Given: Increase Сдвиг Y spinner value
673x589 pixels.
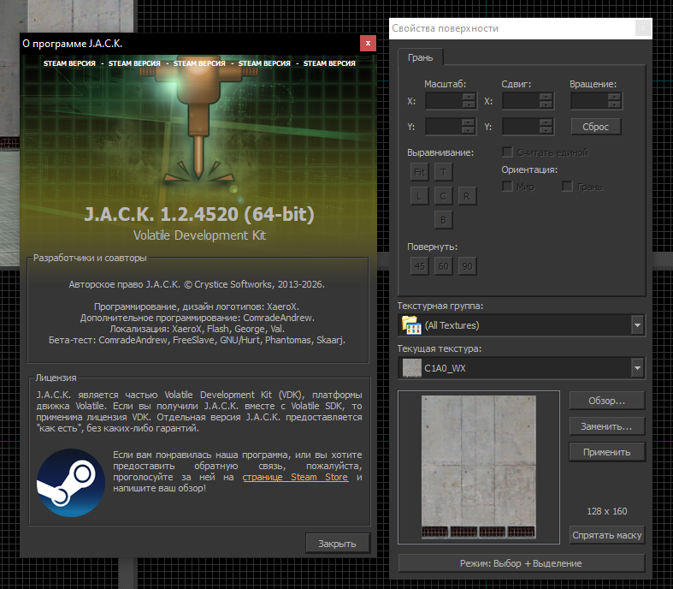Looking at the screenshot, I should [546, 123].
